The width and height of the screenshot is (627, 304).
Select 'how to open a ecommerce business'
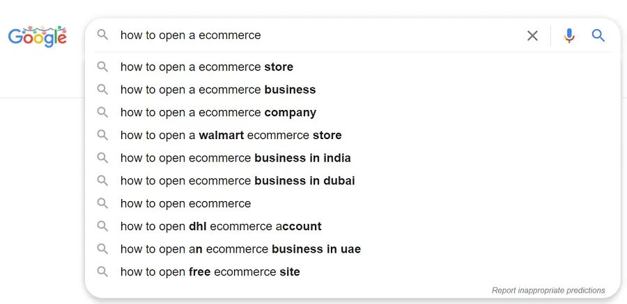[x=218, y=90]
